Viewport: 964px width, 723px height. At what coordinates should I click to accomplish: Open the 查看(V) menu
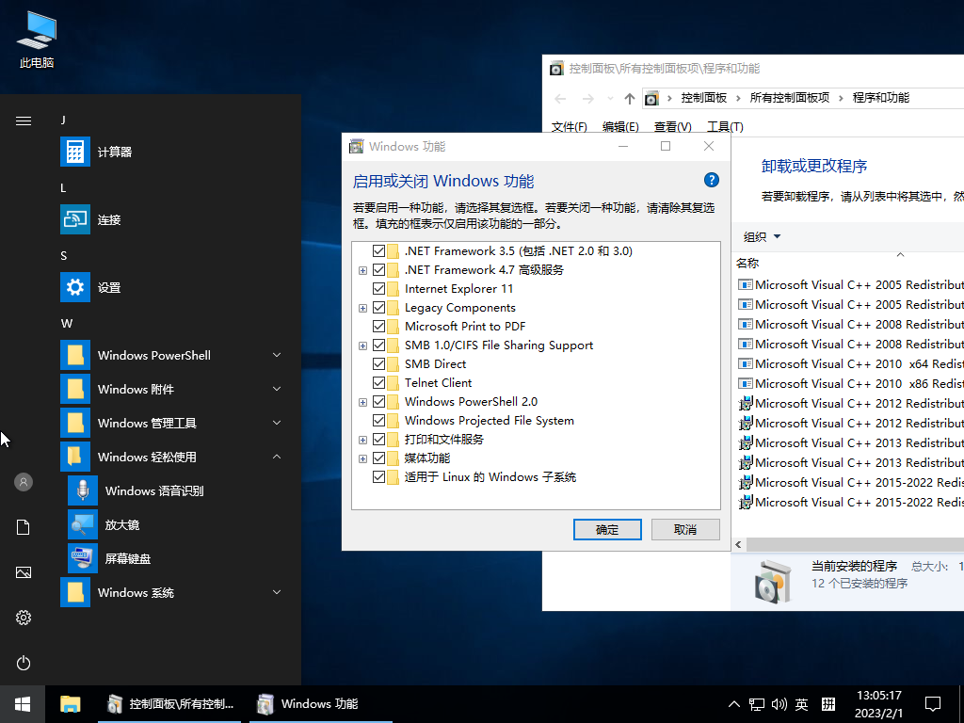click(672, 127)
